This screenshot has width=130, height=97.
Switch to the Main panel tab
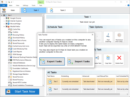click(10, 10)
